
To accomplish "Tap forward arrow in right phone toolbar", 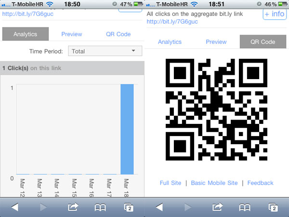I will point(188,207).
